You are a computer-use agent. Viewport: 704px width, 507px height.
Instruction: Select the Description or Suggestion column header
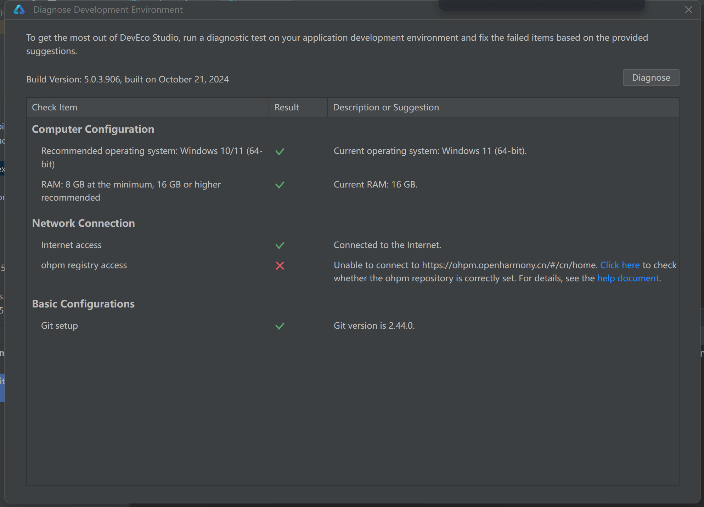point(503,107)
